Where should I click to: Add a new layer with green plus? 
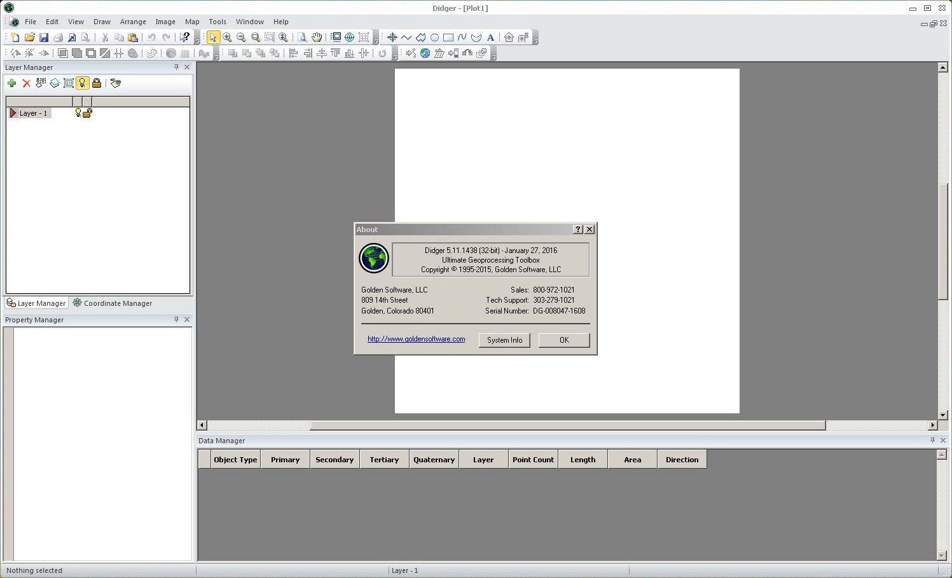(x=11, y=83)
